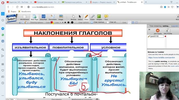Open the zoom percentage dropdown at bottom
179x100 pixels.
click(13, 99)
